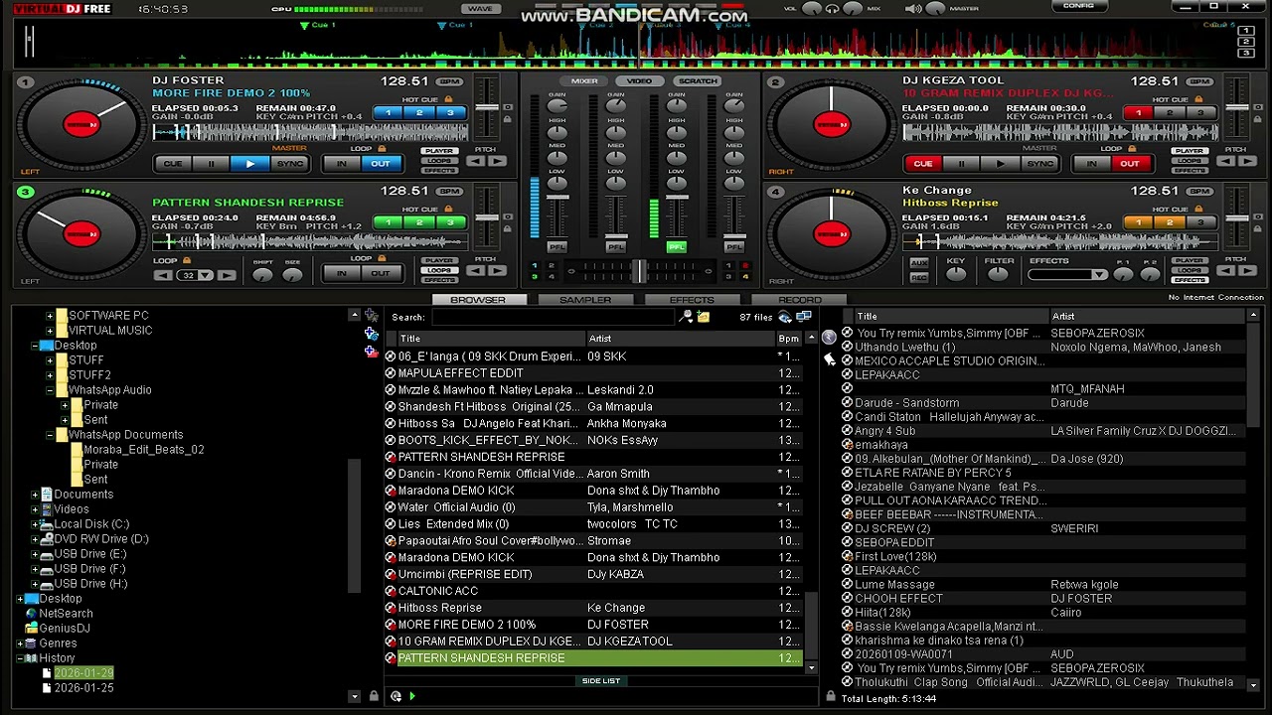Click the automix play arrow below song list
The width and height of the screenshot is (1272, 715).
point(411,696)
